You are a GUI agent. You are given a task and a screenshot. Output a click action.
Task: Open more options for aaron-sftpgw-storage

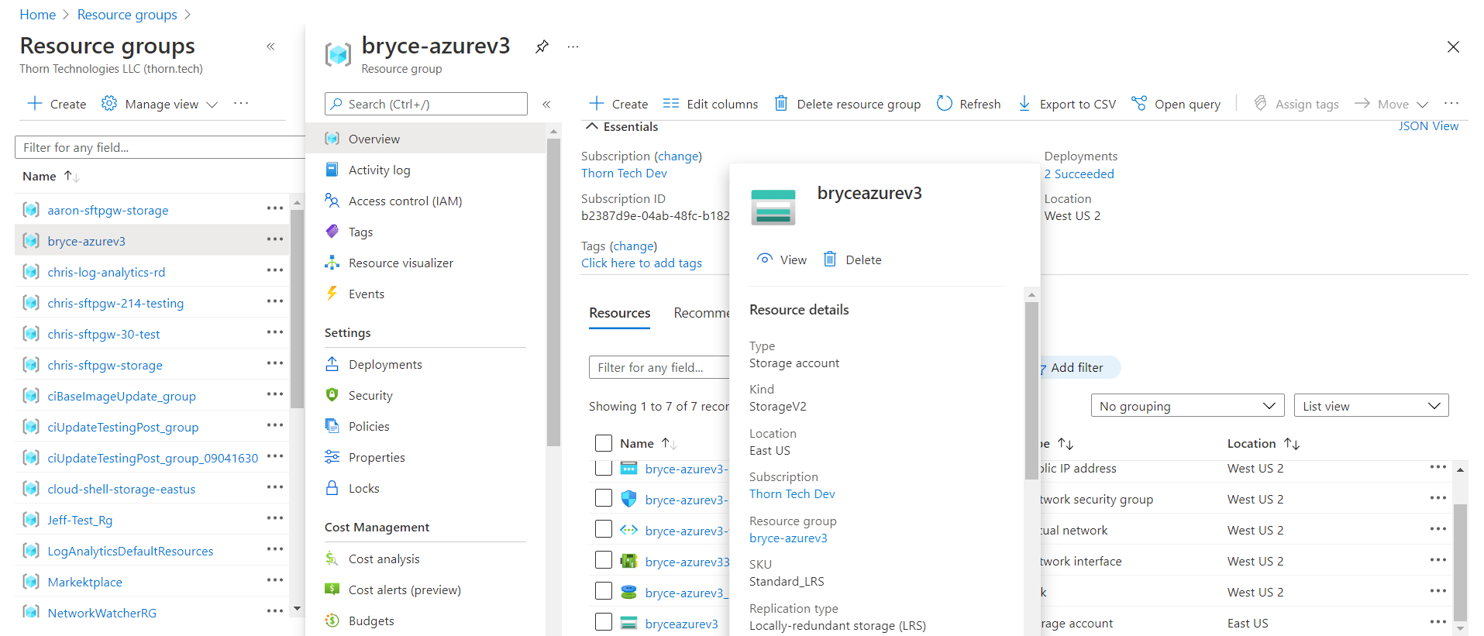tap(275, 208)
